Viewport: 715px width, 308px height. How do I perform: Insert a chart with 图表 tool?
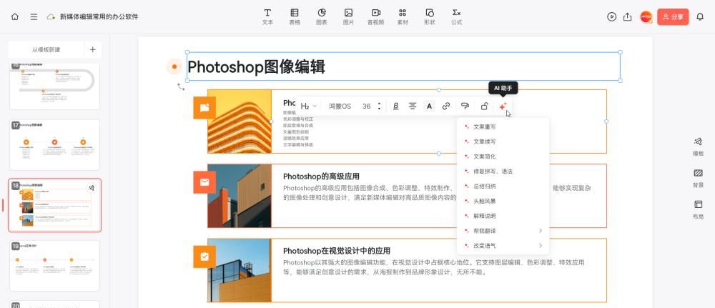[322, 17]
